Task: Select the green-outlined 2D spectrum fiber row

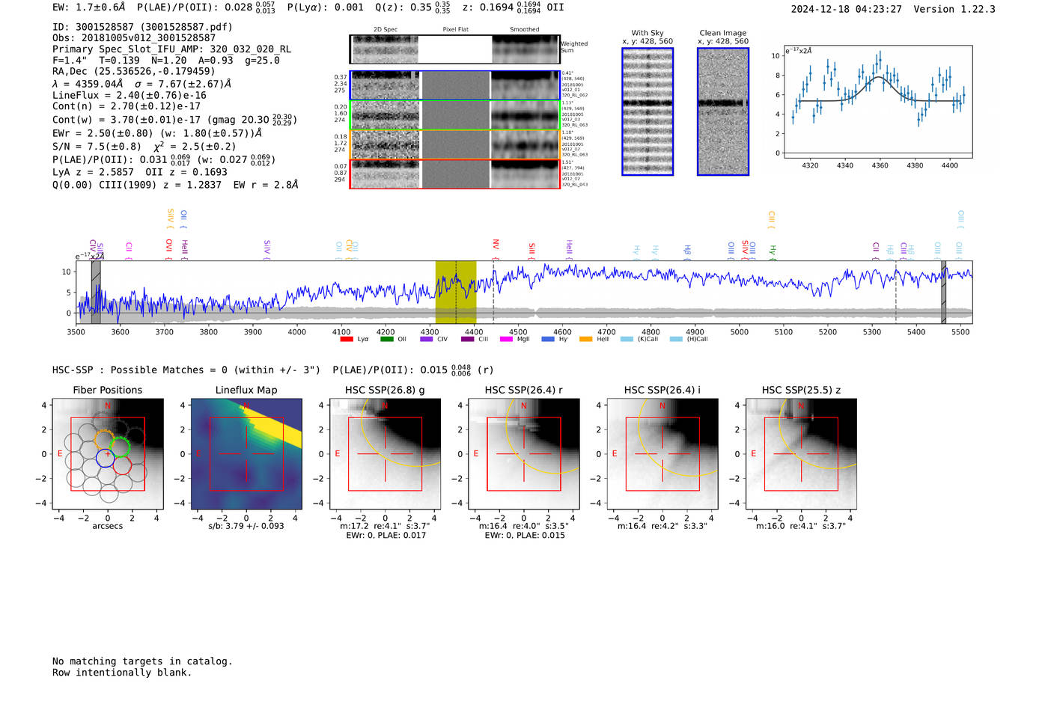Action: click(454, 115)
